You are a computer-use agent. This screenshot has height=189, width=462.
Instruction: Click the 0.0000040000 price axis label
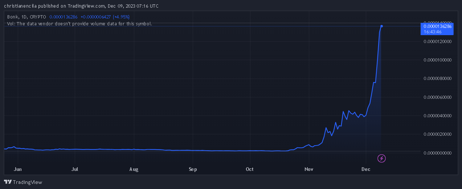tap(437, 116)
